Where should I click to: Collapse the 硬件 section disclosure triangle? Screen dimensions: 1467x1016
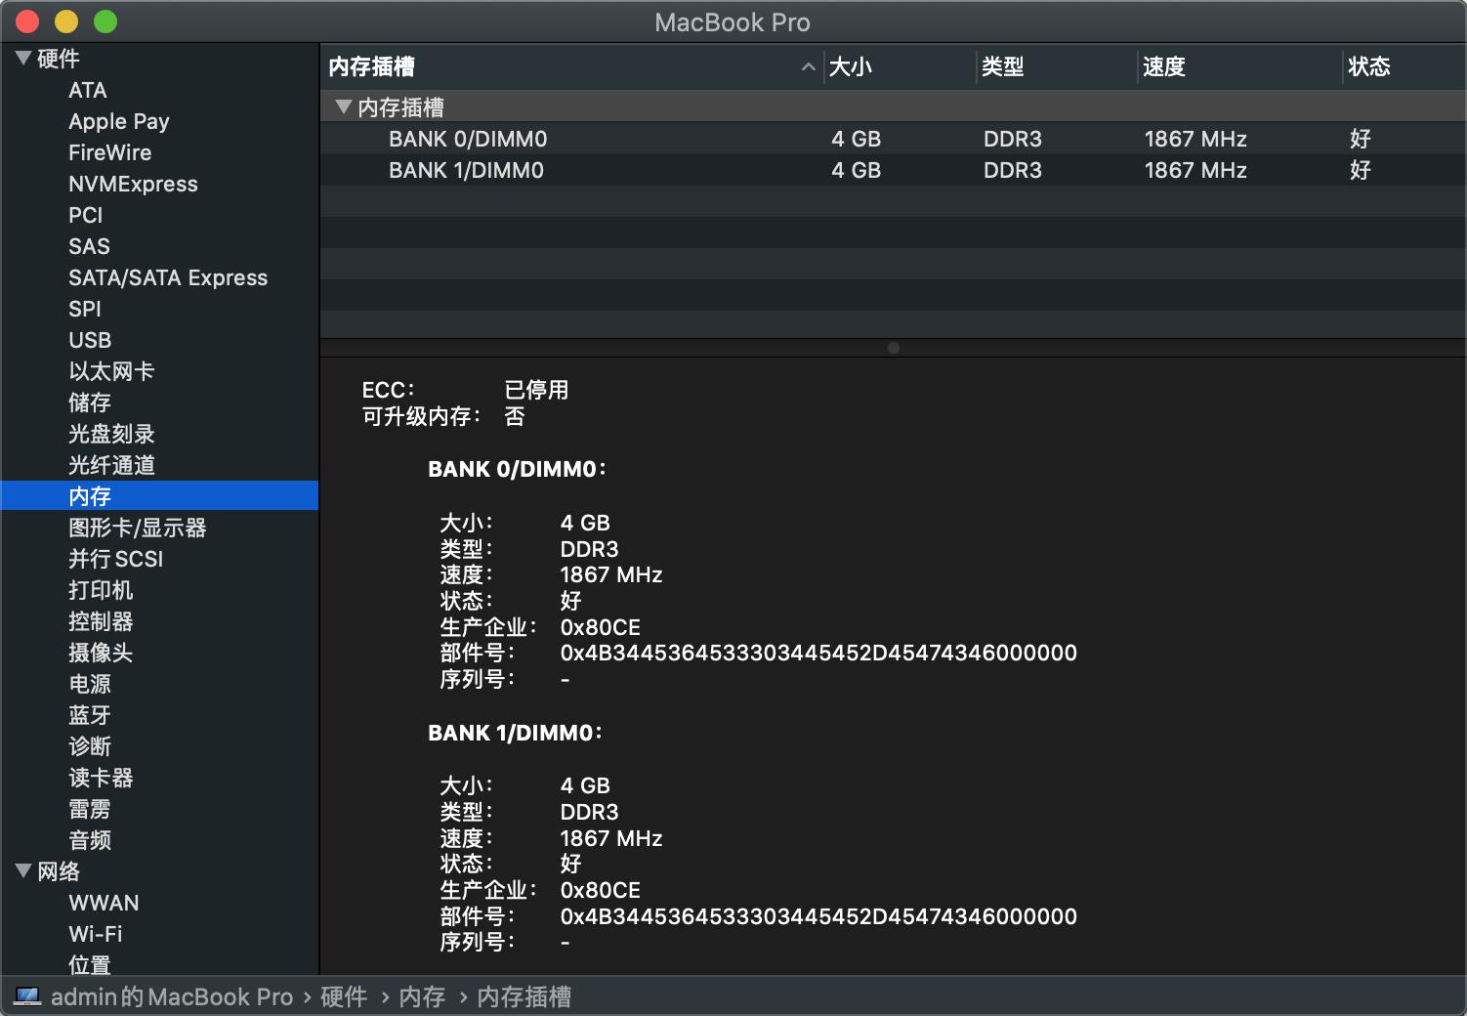pyautogui.click(x=21, y=58)
